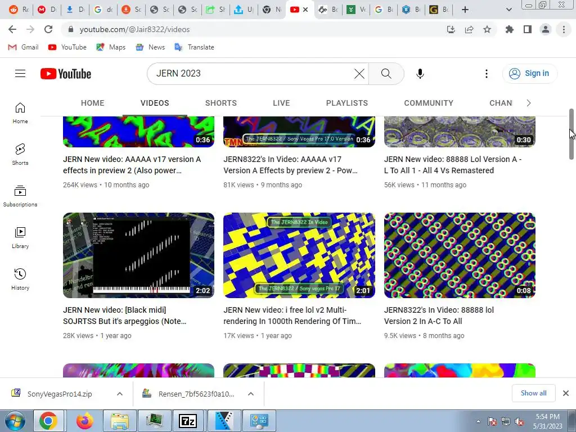The height and width of the screenshot is (432, 576).
Task: Open the YouTube settings three-dot menu
Action: click(x=487, y=74)
